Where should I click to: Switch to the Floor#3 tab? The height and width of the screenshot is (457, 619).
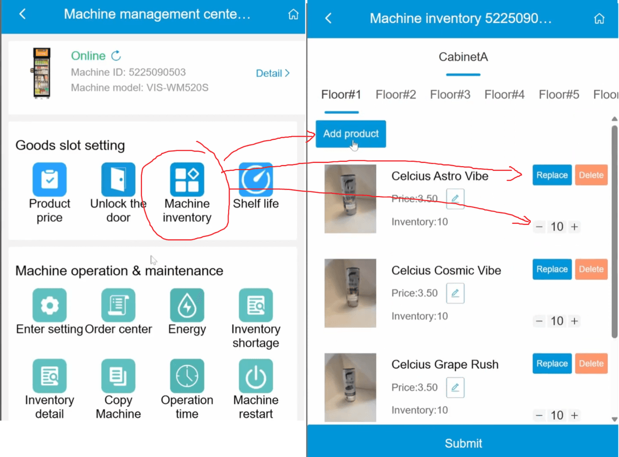pos(450,94)
